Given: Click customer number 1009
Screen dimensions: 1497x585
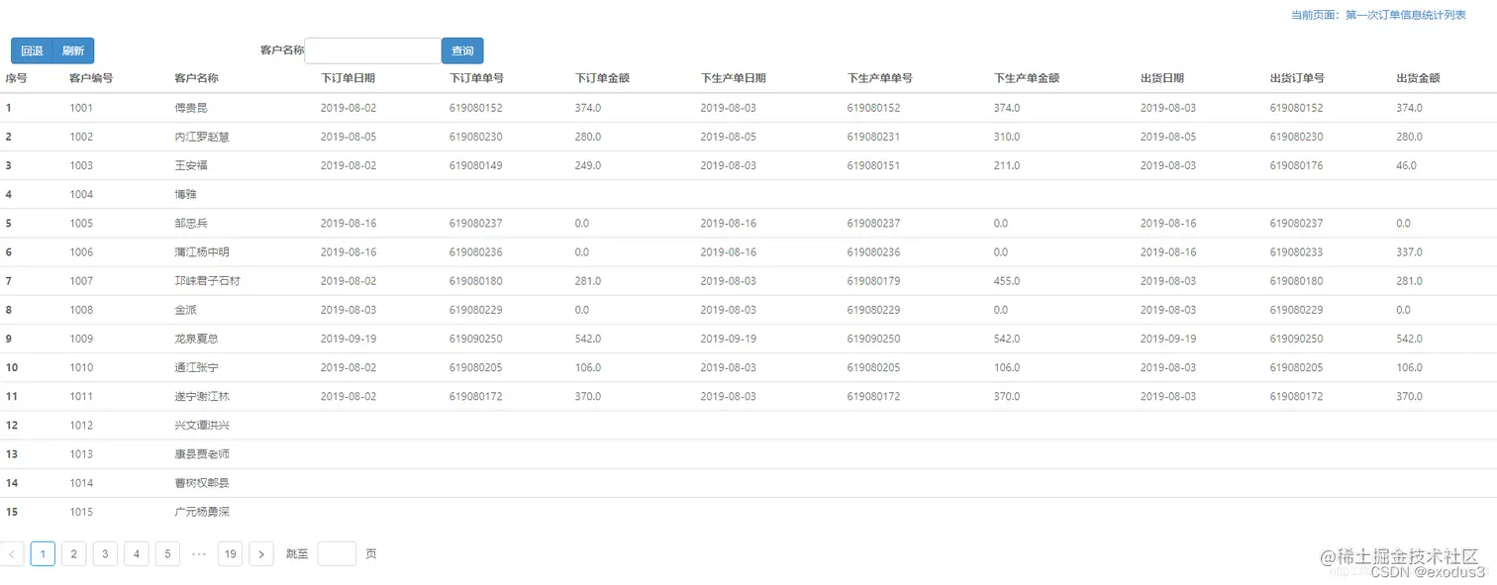Looking at the screenshot, I should point(81,339).
